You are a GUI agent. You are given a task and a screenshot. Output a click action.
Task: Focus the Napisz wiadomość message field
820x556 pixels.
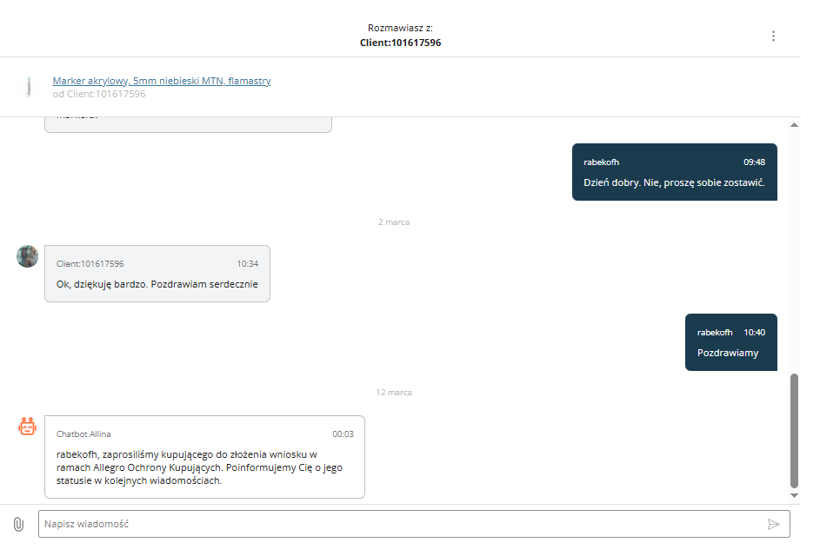414,524
